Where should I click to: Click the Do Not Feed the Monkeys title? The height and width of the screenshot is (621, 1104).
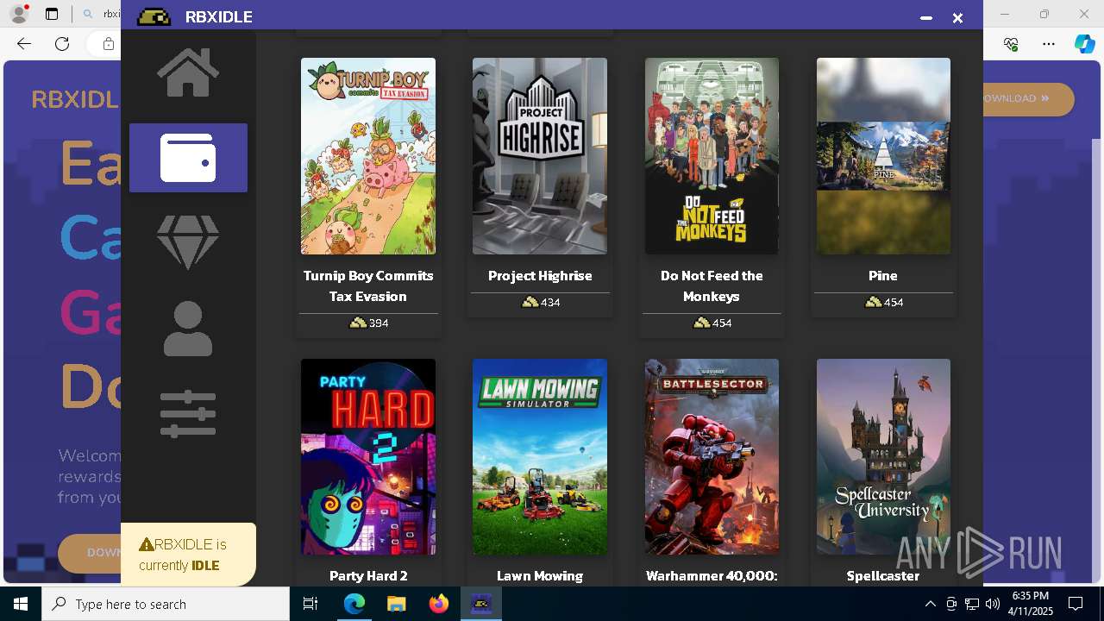click(712, 285)
